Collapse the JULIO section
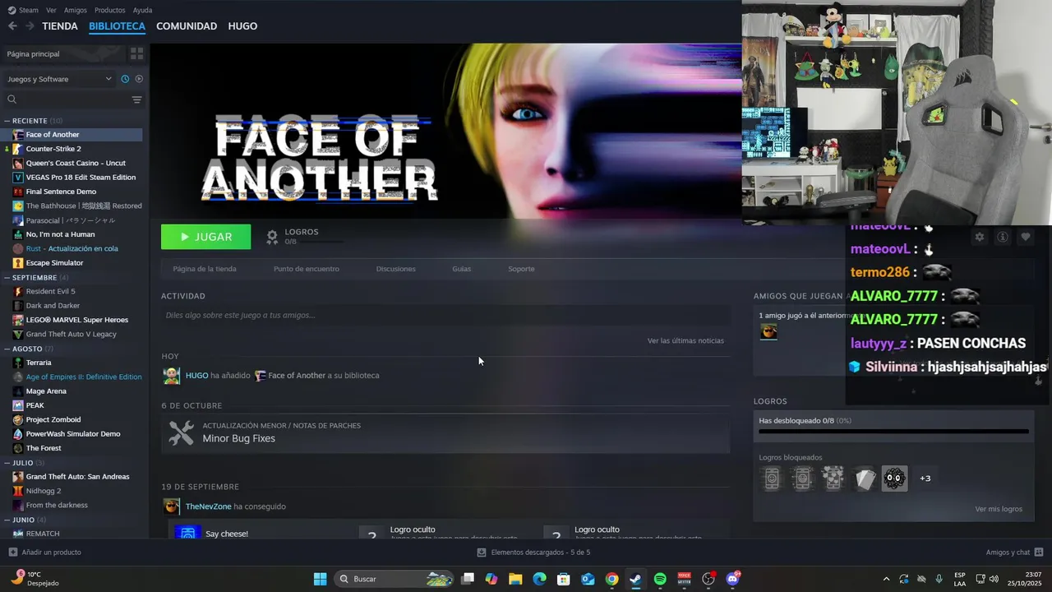The image size is (1052, 592). click(7, 463)
